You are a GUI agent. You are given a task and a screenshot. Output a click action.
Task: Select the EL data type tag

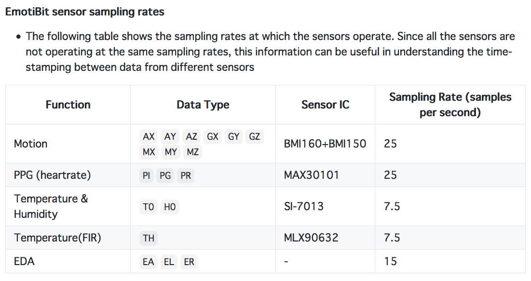coord(169,262)
